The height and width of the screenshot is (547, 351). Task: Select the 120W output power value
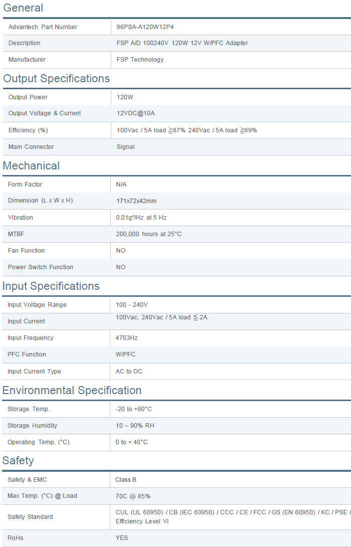coord(125,97)
